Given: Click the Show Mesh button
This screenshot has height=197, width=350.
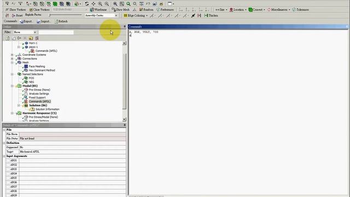Looking at the screenshot, I should tap(120, 10).
